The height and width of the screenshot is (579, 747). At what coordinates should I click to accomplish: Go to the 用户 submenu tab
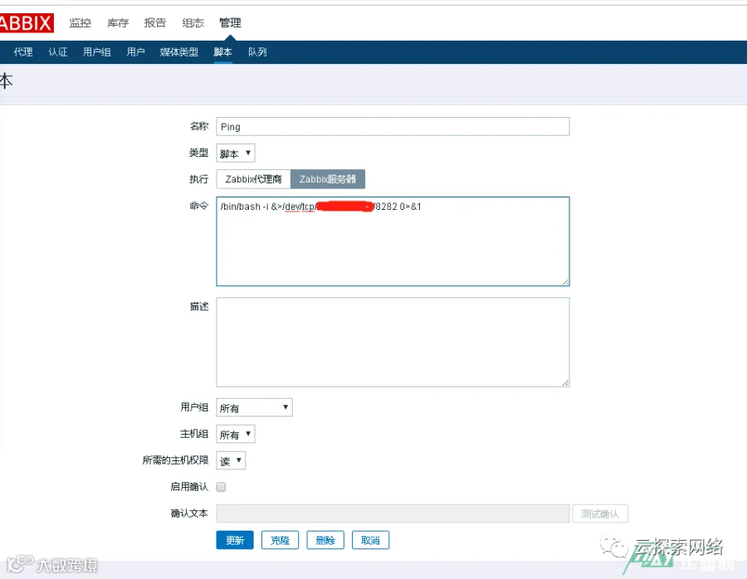click(x=136, y=52)
